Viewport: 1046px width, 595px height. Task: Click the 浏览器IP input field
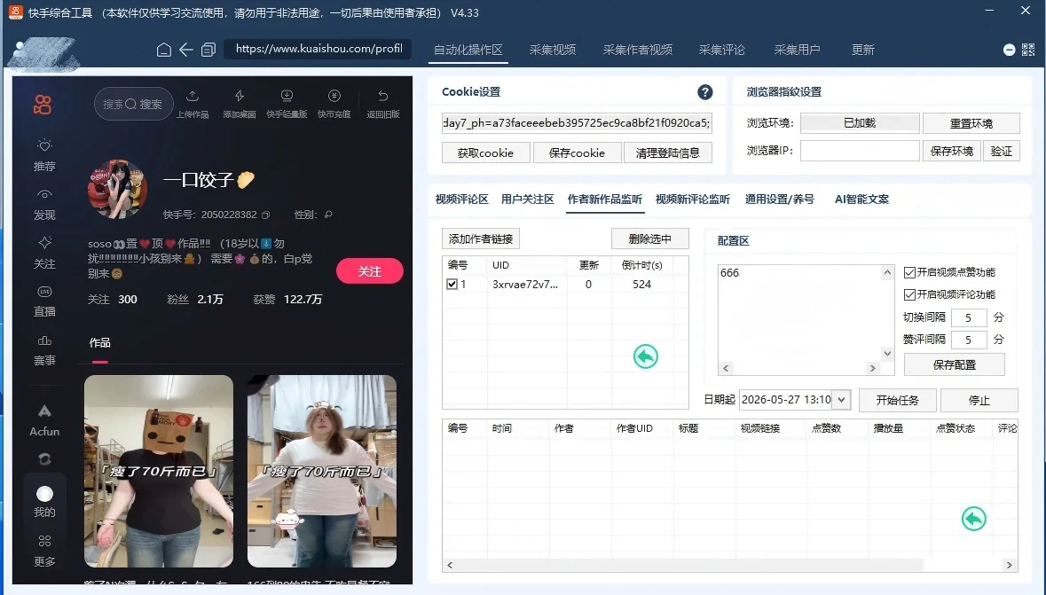[x=860, y=151]
